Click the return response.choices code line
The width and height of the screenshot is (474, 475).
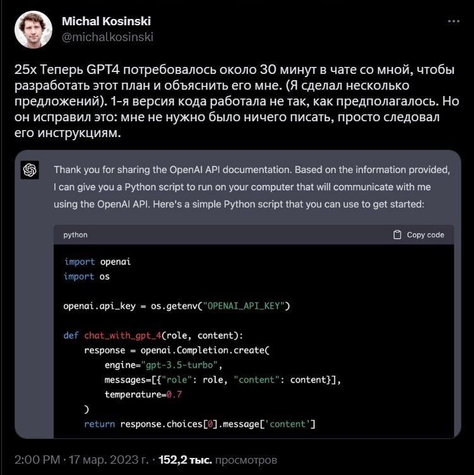(199, 424)
